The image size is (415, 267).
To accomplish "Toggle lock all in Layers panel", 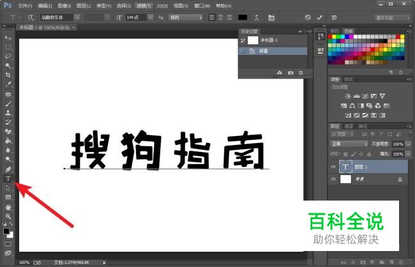I will (369, 154).
